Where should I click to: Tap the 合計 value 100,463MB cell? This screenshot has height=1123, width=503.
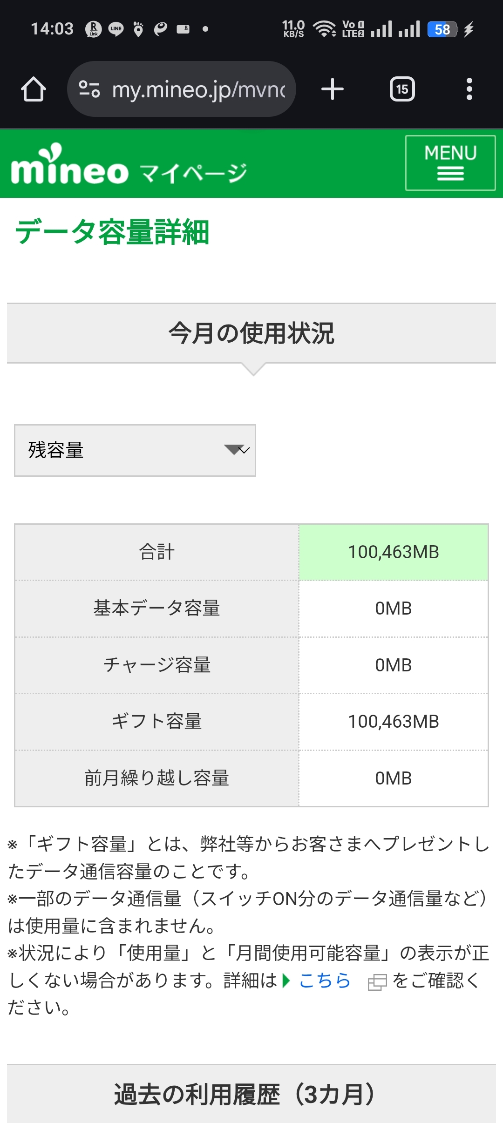tap(394, 552)
